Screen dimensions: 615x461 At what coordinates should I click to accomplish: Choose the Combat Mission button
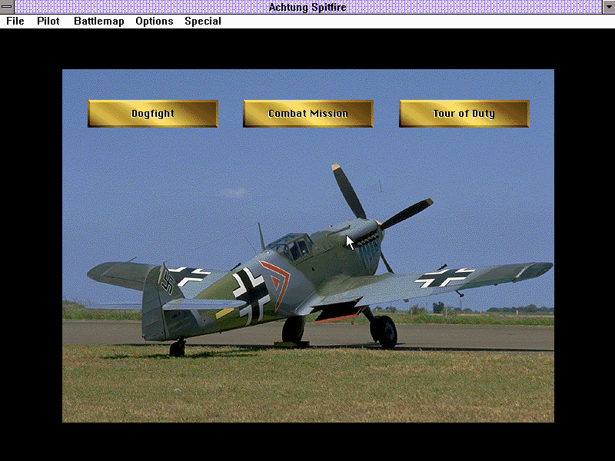tap(308, 114)
